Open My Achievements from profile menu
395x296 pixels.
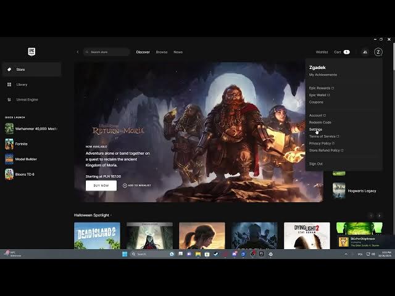(323, 75)
